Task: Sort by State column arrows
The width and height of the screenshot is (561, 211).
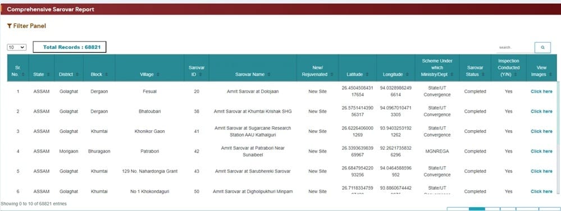Action: click(x=48, y=75)
